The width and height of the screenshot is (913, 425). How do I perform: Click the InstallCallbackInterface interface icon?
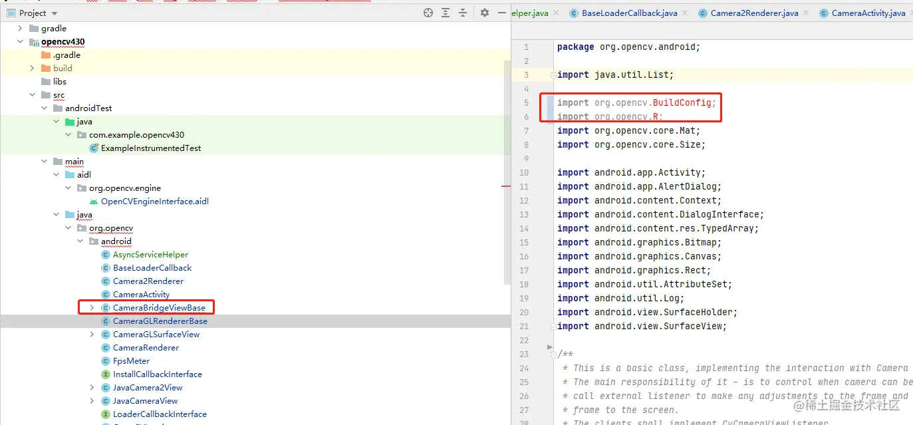pos(106,374)
